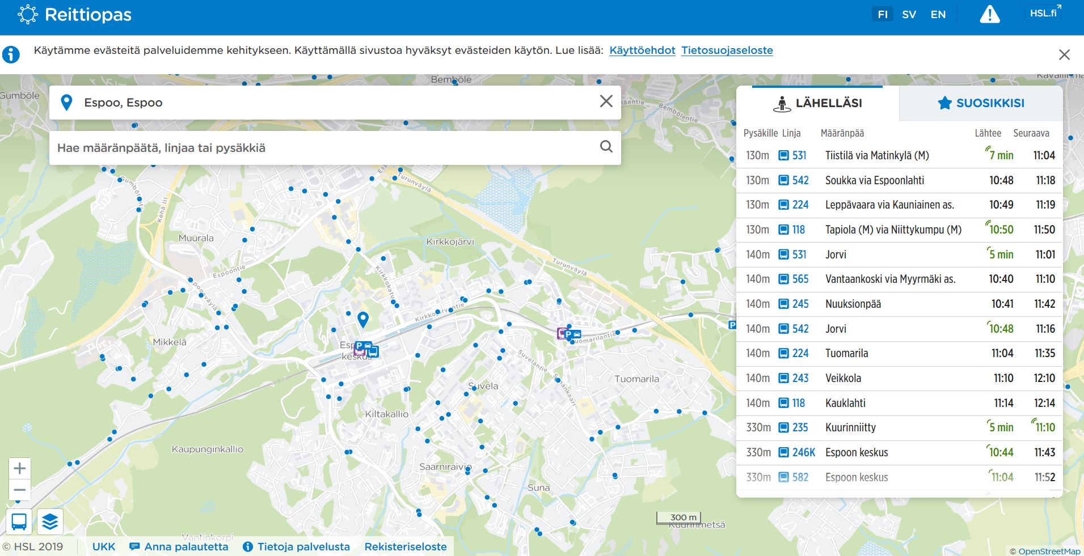Switch language to EN

938,15
